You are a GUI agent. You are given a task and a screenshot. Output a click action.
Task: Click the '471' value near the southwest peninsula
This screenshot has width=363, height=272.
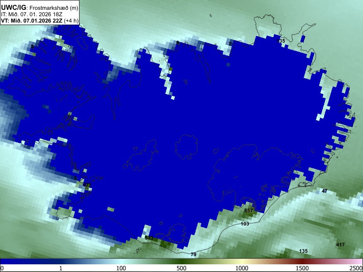[x=87, y=185]
